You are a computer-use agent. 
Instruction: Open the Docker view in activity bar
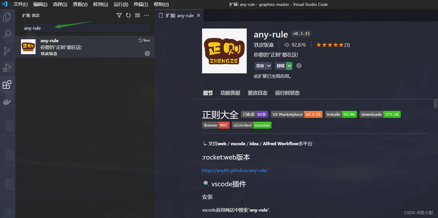coord(7,102)
